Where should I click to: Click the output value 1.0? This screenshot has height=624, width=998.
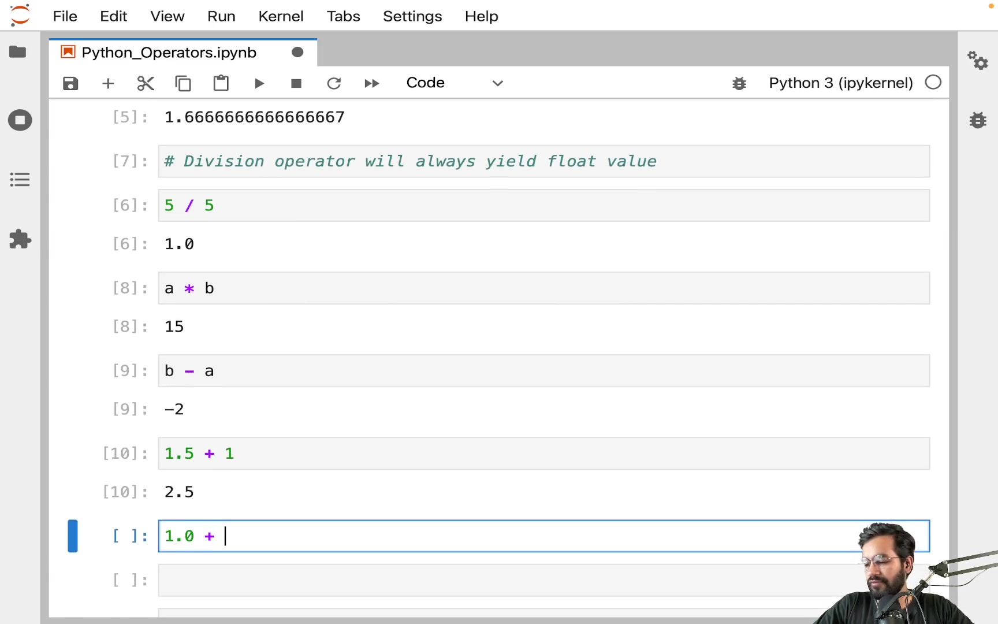point(179,244)
